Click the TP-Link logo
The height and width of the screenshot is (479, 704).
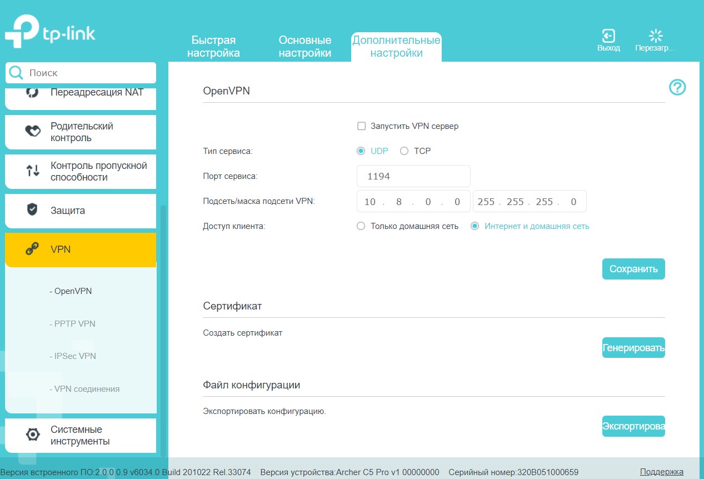50,33
